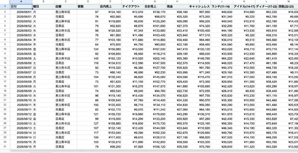Click the 2026/06/09 date for 目黒店
The width and height of the screenshot is (298, 153).
pyautogui.click(x=21, y=91)
